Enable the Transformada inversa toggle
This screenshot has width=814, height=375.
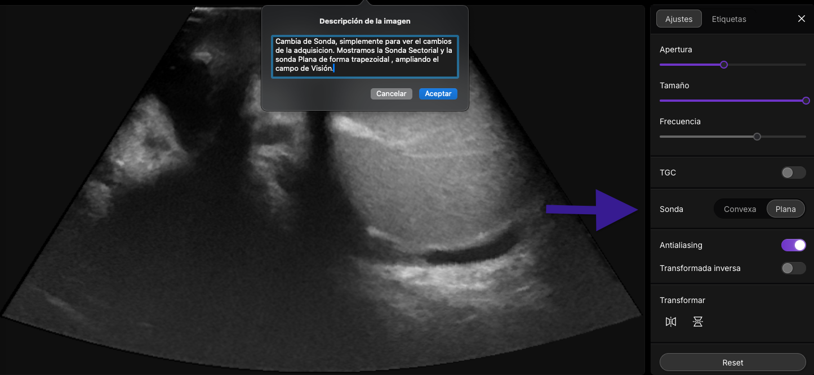[x=793, y=268]
